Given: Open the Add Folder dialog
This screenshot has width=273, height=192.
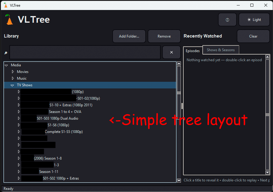Looking at the screenshot, I should [x=129, y=36].
